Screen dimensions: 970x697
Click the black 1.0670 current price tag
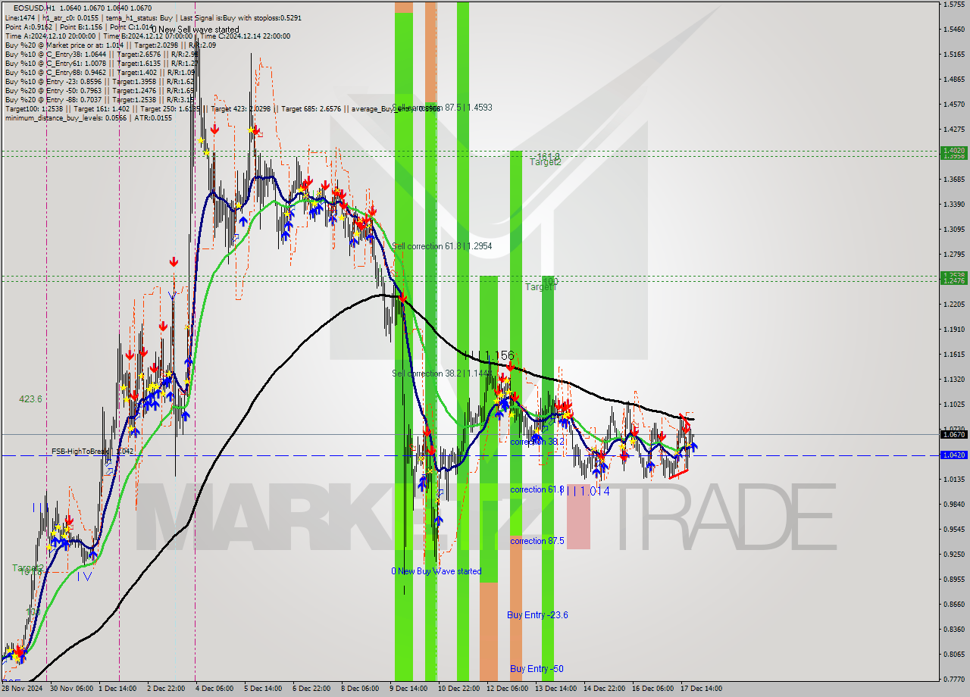(953, 434)
